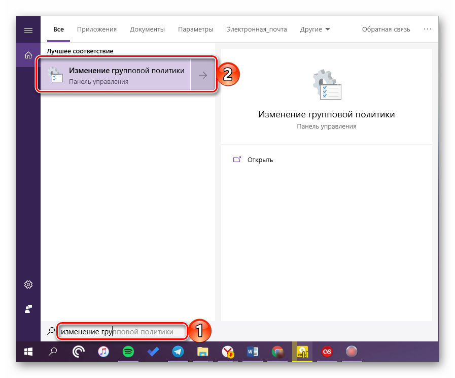The image size is (455, 378).
Task: Open Spotify from the taskbar
Action: (x=128, y=351)
